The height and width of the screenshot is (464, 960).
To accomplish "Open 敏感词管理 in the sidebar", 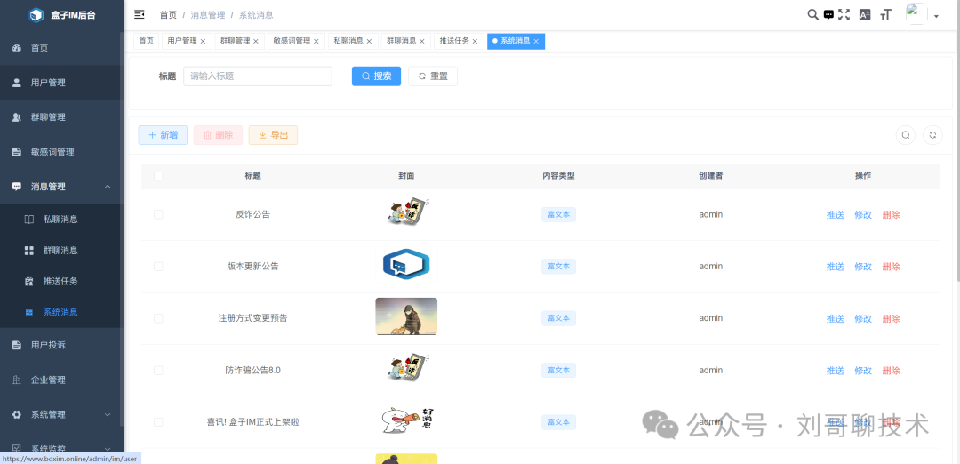I will [x=61, y=152].
